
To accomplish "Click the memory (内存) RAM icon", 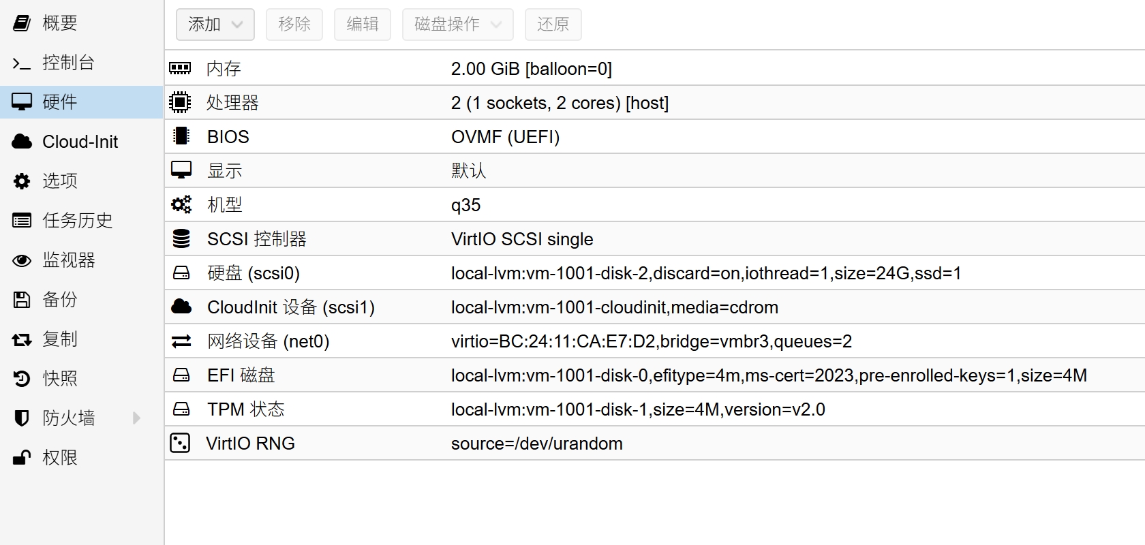I will point(180,68).
